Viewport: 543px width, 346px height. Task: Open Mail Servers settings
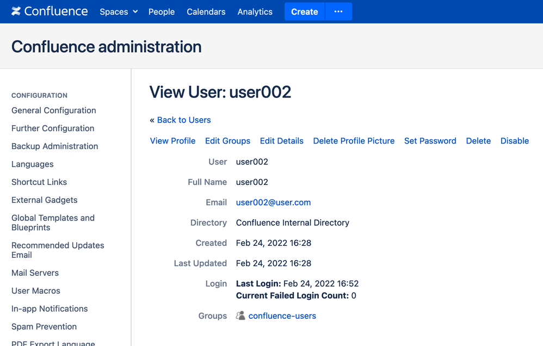pos(35,273)
